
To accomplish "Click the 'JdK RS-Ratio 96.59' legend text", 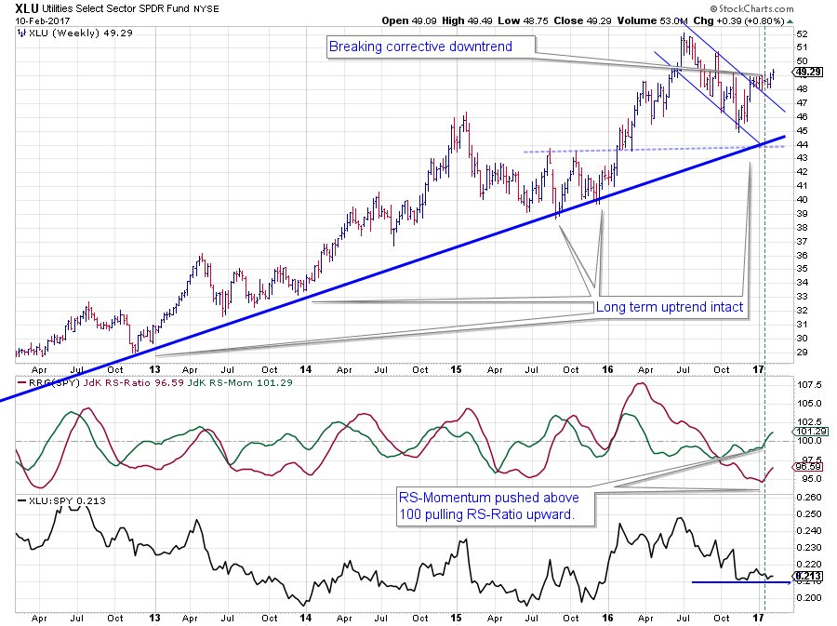I will 134,382.
